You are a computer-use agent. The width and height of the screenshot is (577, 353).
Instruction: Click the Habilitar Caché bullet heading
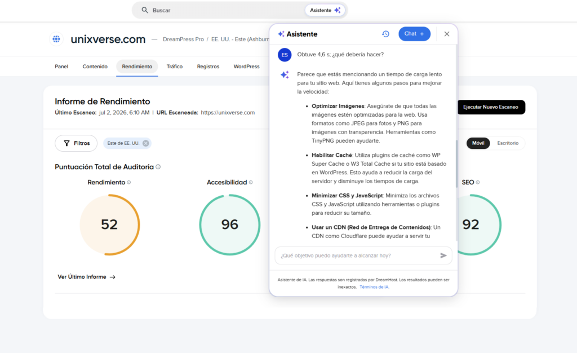click(x=331, y=155)
